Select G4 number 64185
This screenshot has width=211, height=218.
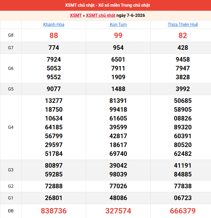pos(54,127)
